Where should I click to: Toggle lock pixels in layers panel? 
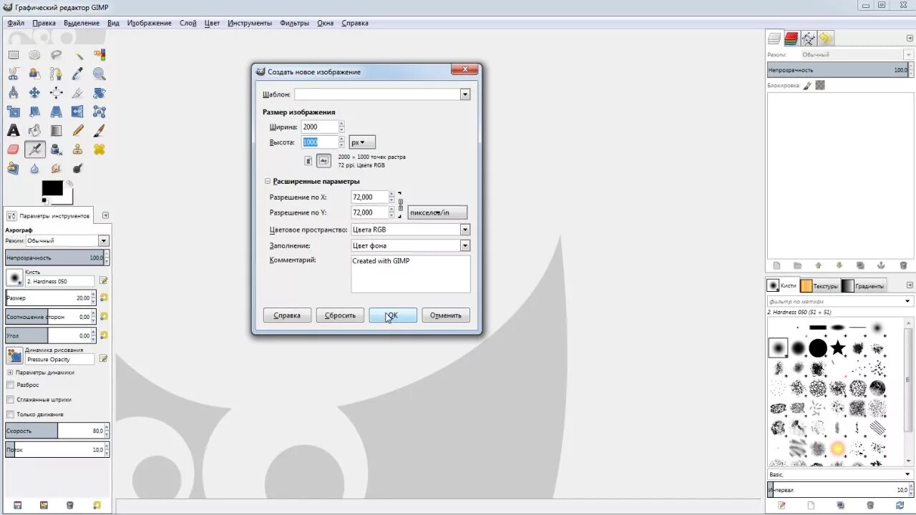tap(807, 85)
